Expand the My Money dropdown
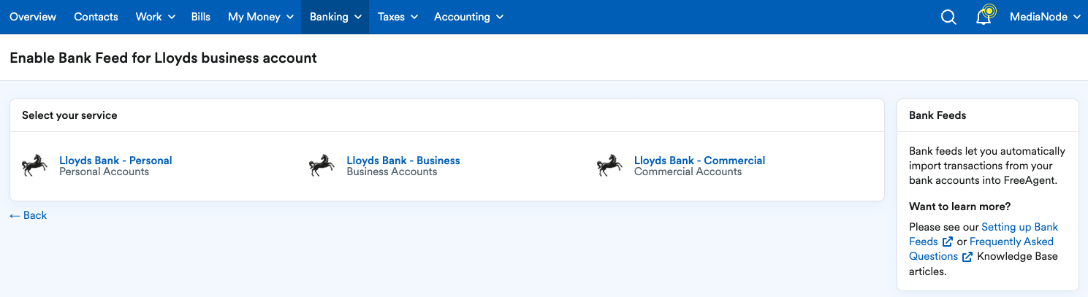This screenshot has height=297, width=1088. pyautogui.click(x=261, y=17)
